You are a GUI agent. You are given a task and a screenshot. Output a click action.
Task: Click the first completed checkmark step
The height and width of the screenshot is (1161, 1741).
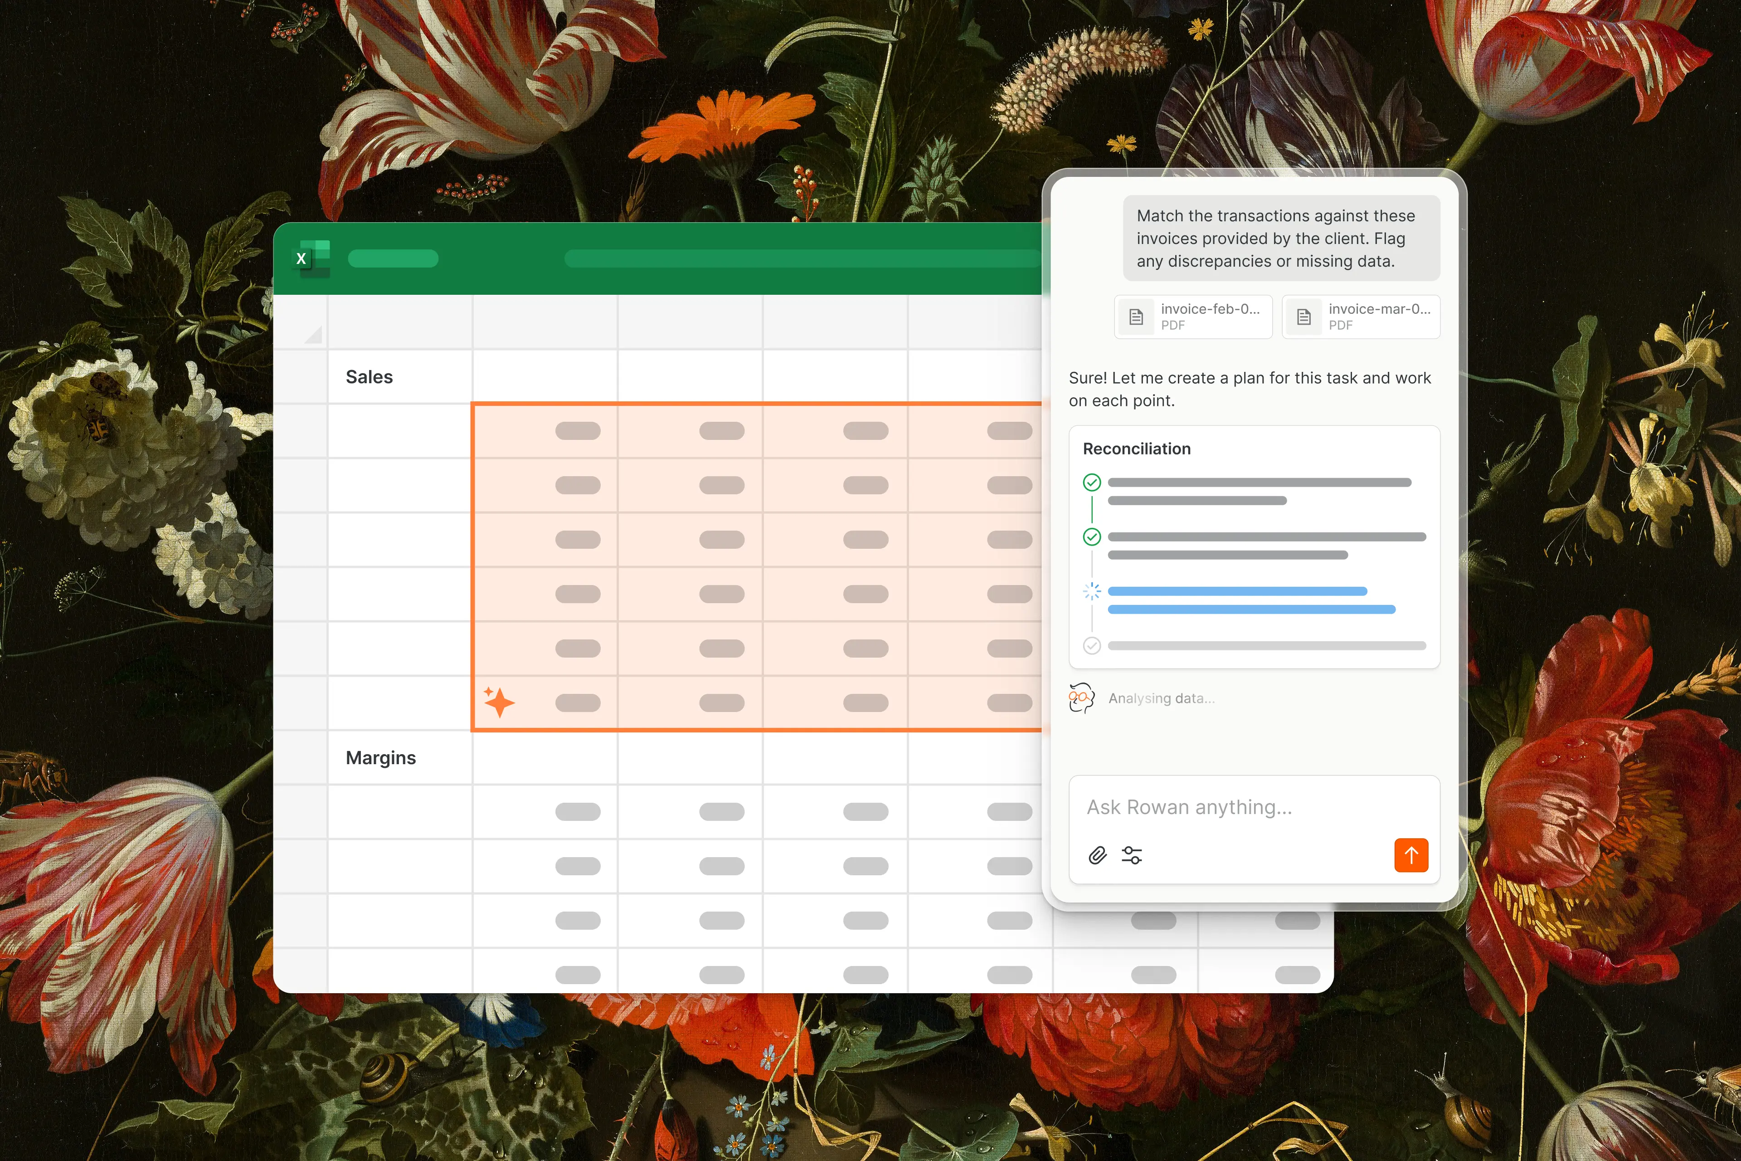1092,483
